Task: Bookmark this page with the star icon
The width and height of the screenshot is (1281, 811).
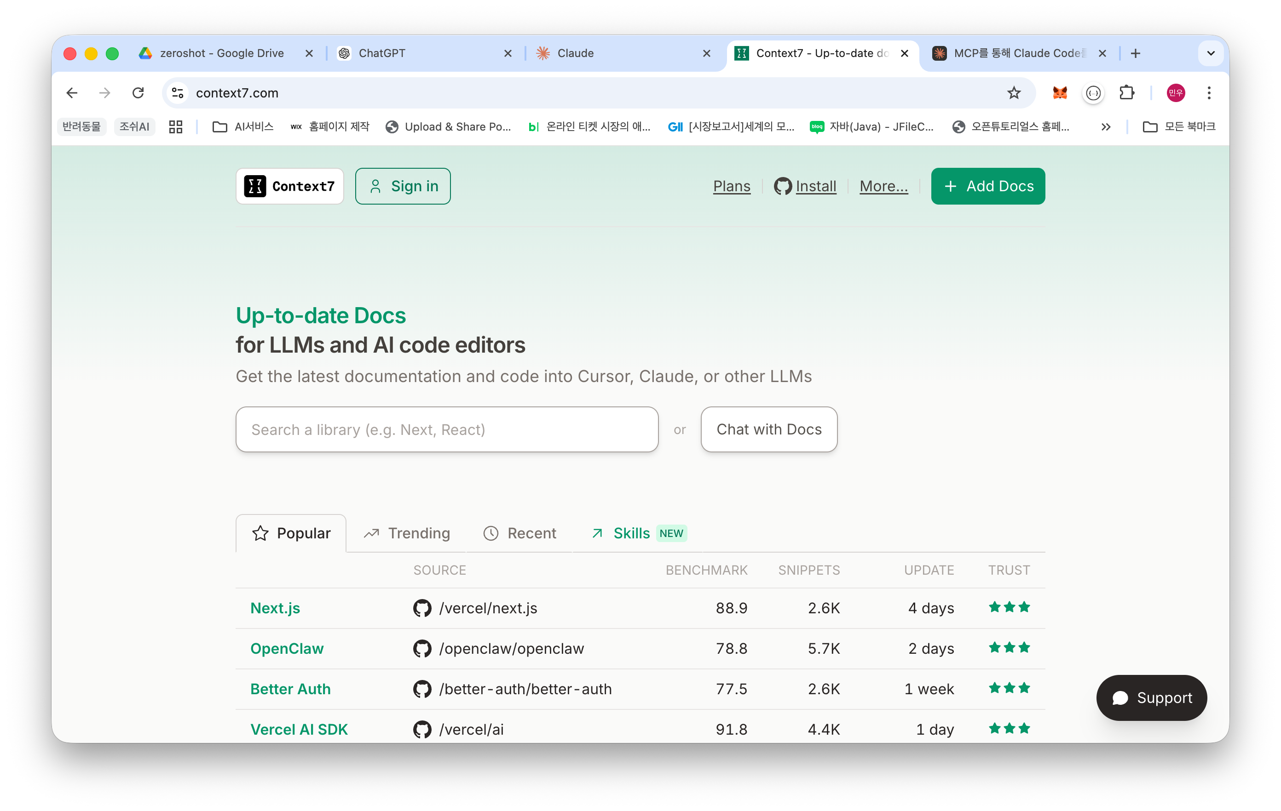Action: click(x=1014, y=93)
